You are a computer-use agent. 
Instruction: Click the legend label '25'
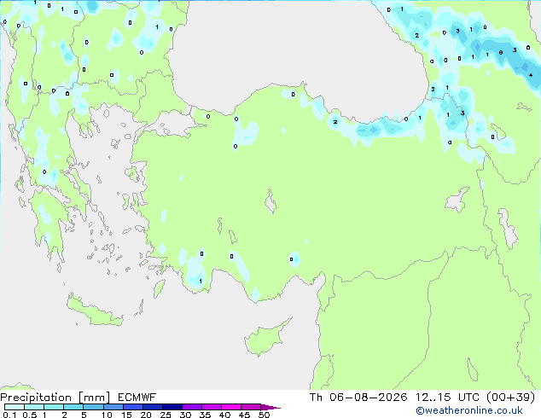coord(166,415)
